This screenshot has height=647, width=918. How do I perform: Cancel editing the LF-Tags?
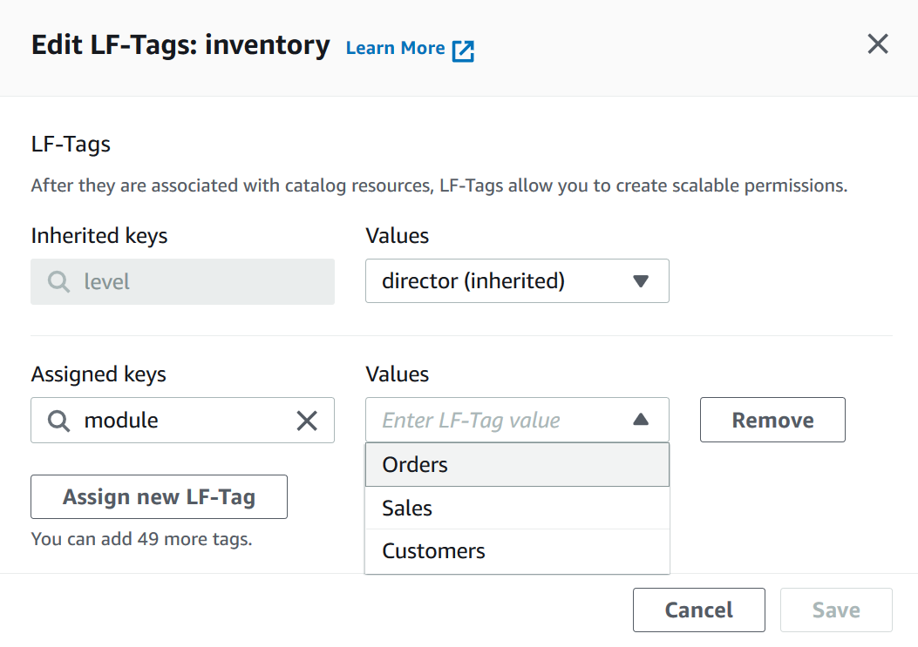[698, 610]
